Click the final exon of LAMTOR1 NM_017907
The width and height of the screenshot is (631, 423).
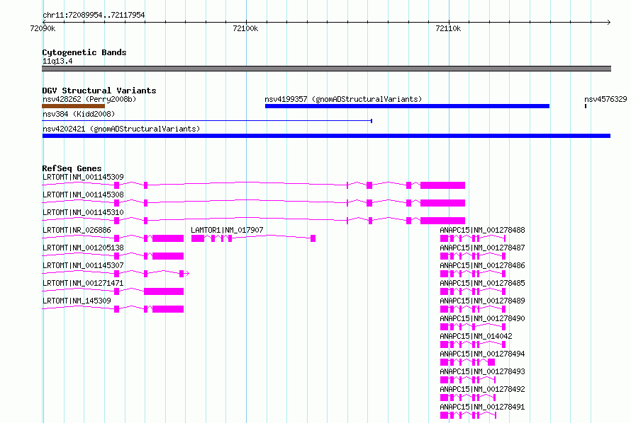pos(313,238)
